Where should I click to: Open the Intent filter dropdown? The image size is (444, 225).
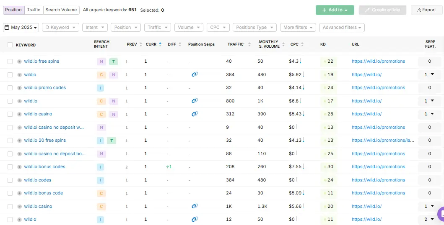click(95, 27)
